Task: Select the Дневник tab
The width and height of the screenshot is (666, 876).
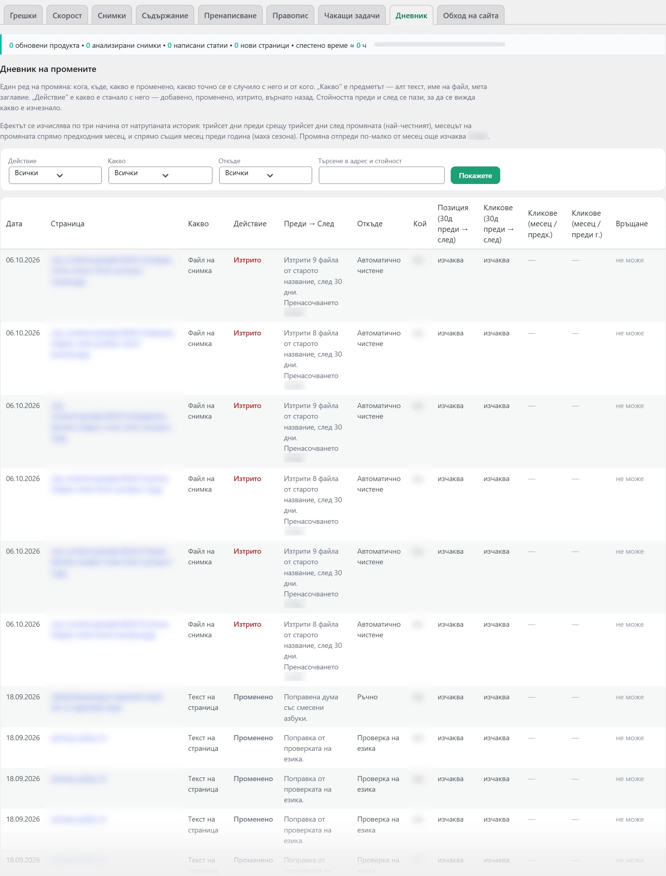Action: pyautogui.click(x=411, y=15)
